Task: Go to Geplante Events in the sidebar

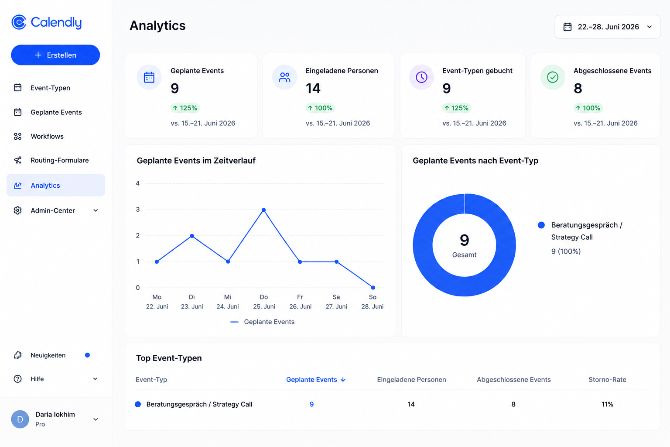Action: 56,112
